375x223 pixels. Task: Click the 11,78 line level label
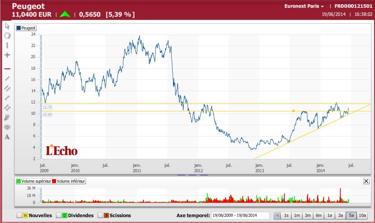(47, 107)
